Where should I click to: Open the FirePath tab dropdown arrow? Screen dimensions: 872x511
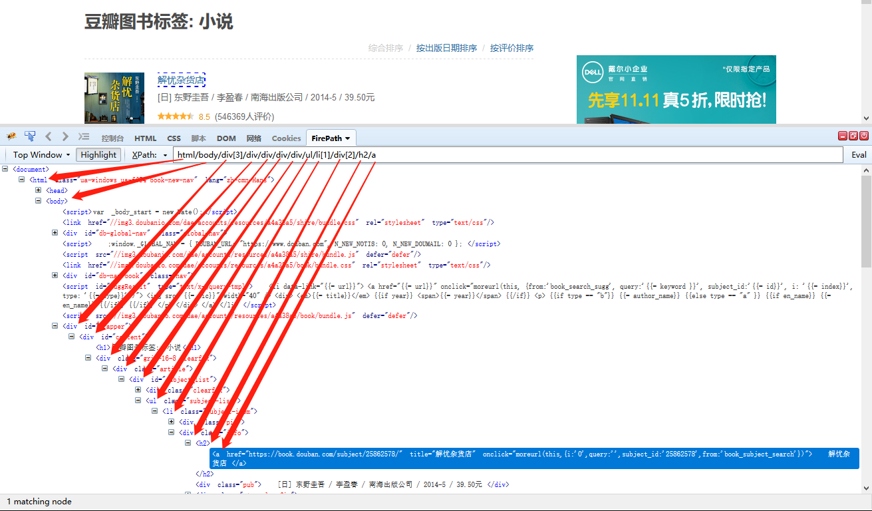(x=347, y=139)
